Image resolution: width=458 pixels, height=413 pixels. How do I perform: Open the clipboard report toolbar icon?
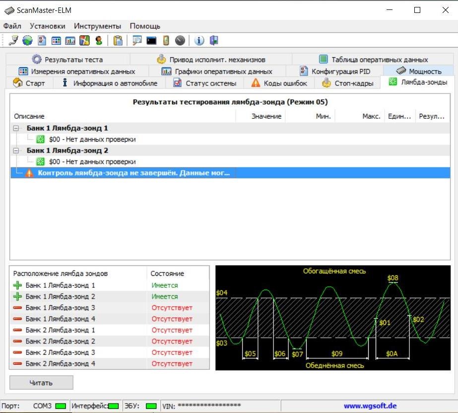(118, 41)
